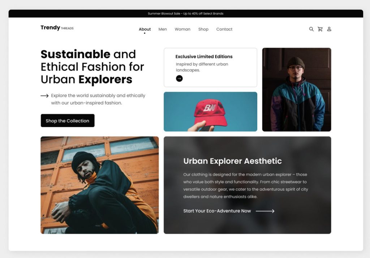
Task: Open the user account icon
Action: tap(329, 29)
